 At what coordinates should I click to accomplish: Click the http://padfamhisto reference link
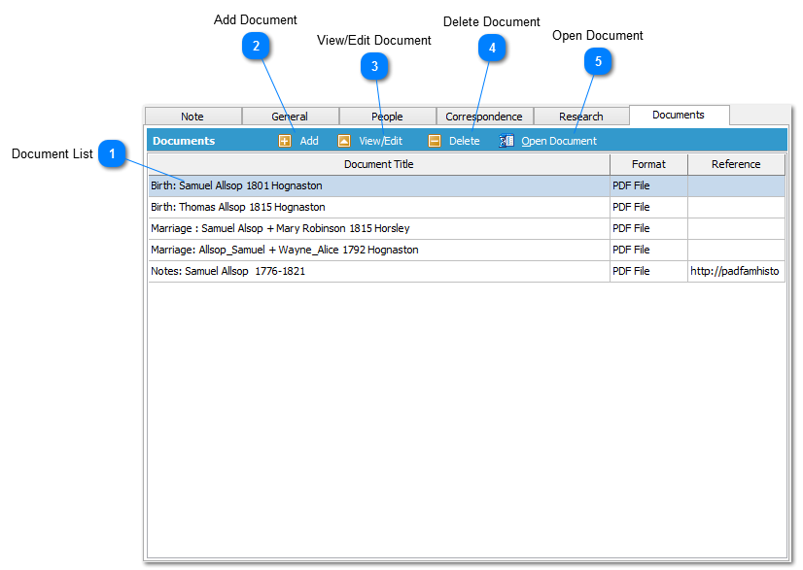735,271
